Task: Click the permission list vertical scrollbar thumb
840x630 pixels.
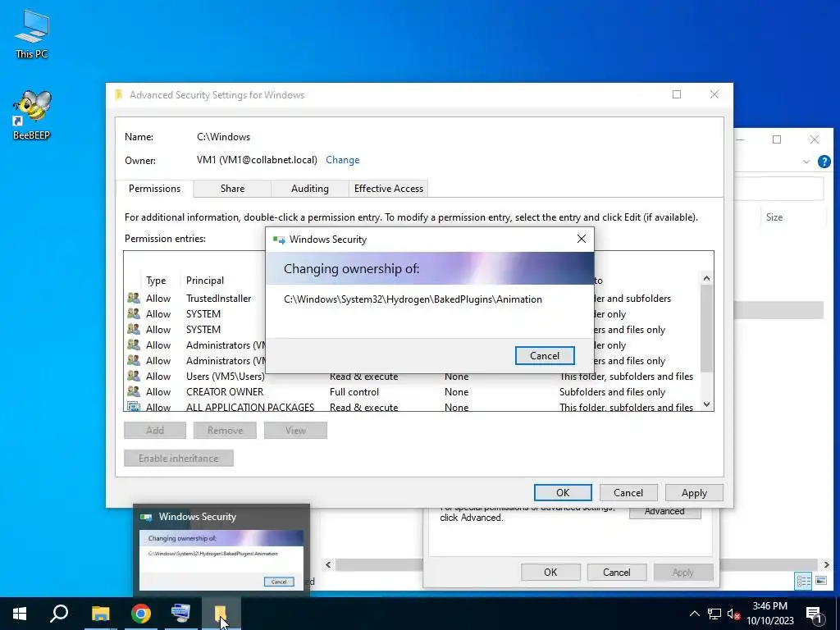Action: (x=706, y=328)
